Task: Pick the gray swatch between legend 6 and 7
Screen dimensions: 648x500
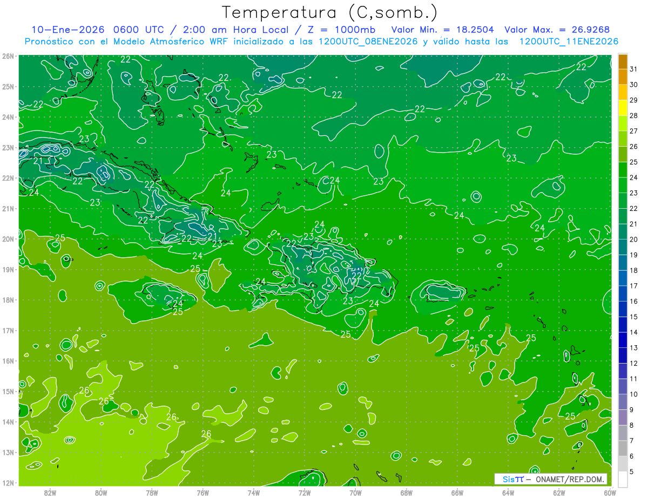Action: [623, 448]
